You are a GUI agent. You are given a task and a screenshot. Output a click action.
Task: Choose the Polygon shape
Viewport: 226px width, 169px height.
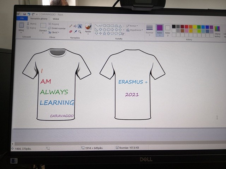(116, 26)
